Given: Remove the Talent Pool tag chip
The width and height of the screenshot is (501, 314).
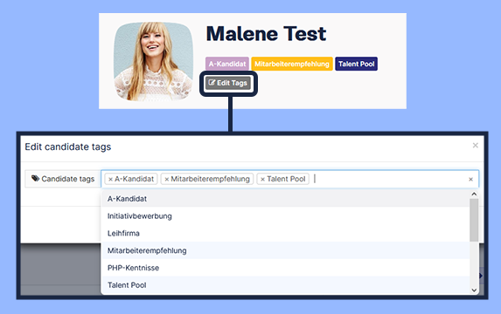Looking at the screenshot, I should click(262, 180).
